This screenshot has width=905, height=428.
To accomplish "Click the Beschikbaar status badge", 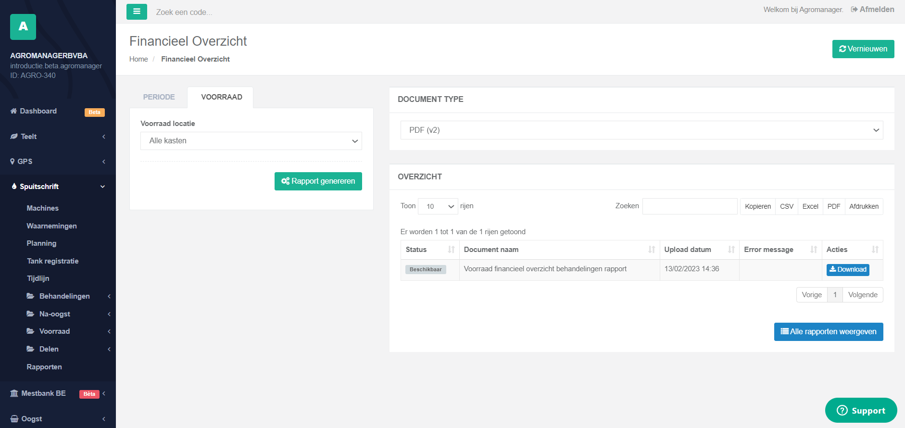I will coord(426,270).
